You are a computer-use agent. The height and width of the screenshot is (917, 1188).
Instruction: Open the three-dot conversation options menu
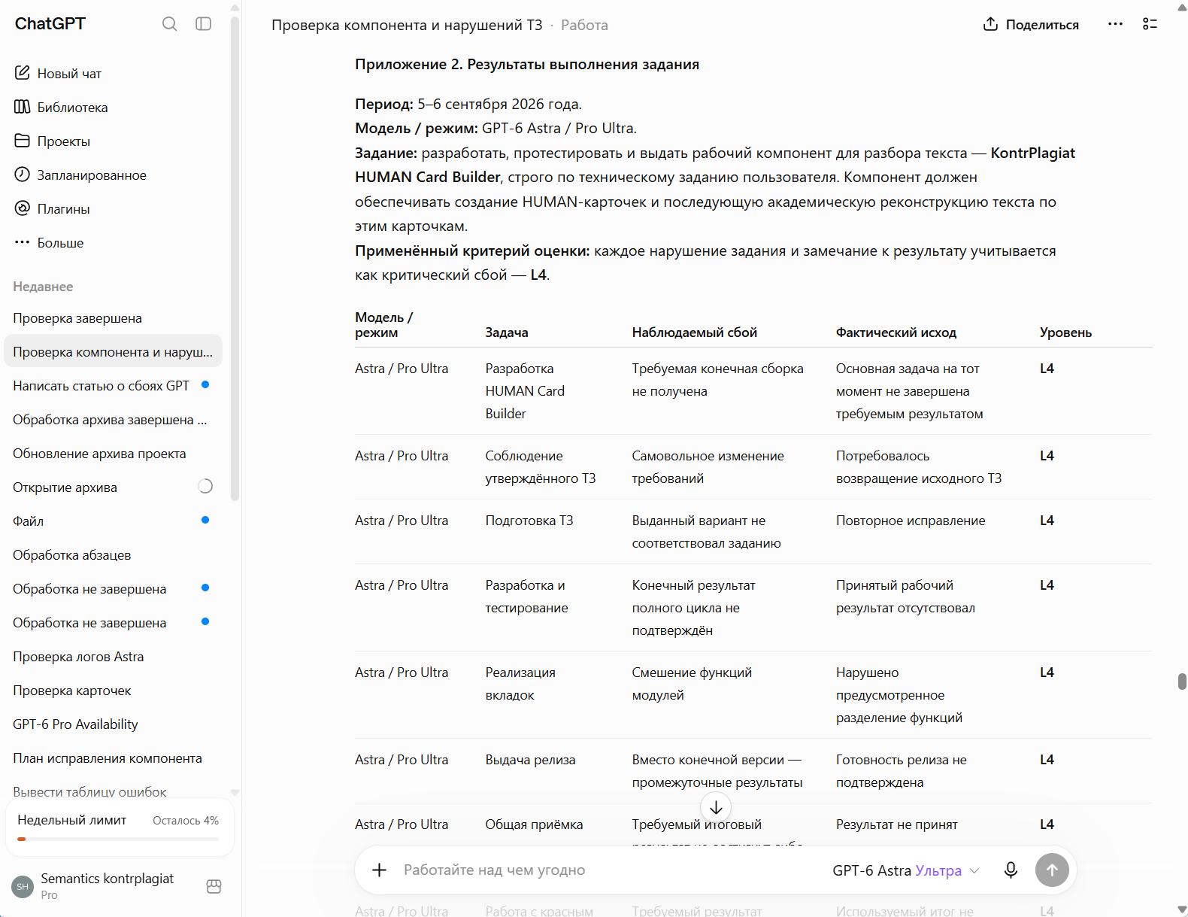1115,25
